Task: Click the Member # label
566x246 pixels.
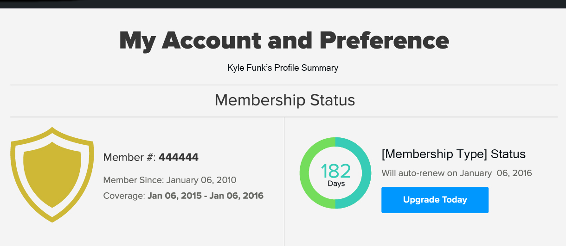Action: click(129, 157)
